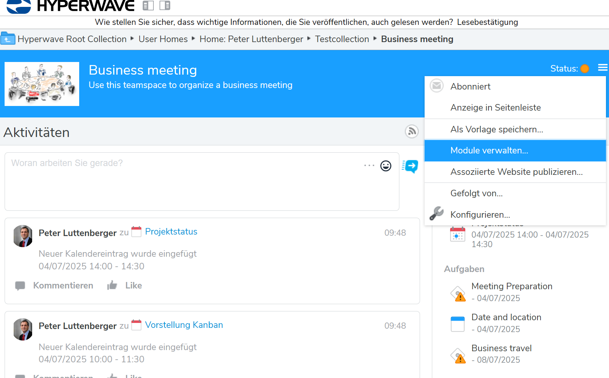Open the Lesebestätigung link
The width and height of the screenshot is (609, 378).
click(487, 22)
